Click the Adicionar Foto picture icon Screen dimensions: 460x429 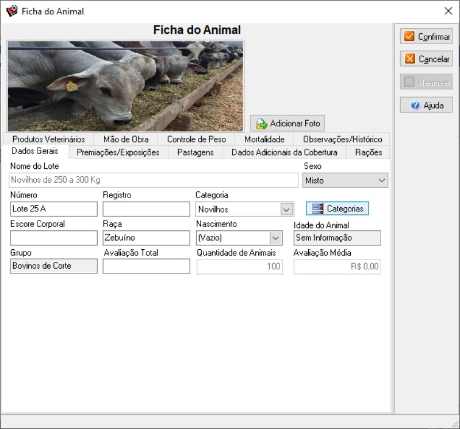coord(262,123)
